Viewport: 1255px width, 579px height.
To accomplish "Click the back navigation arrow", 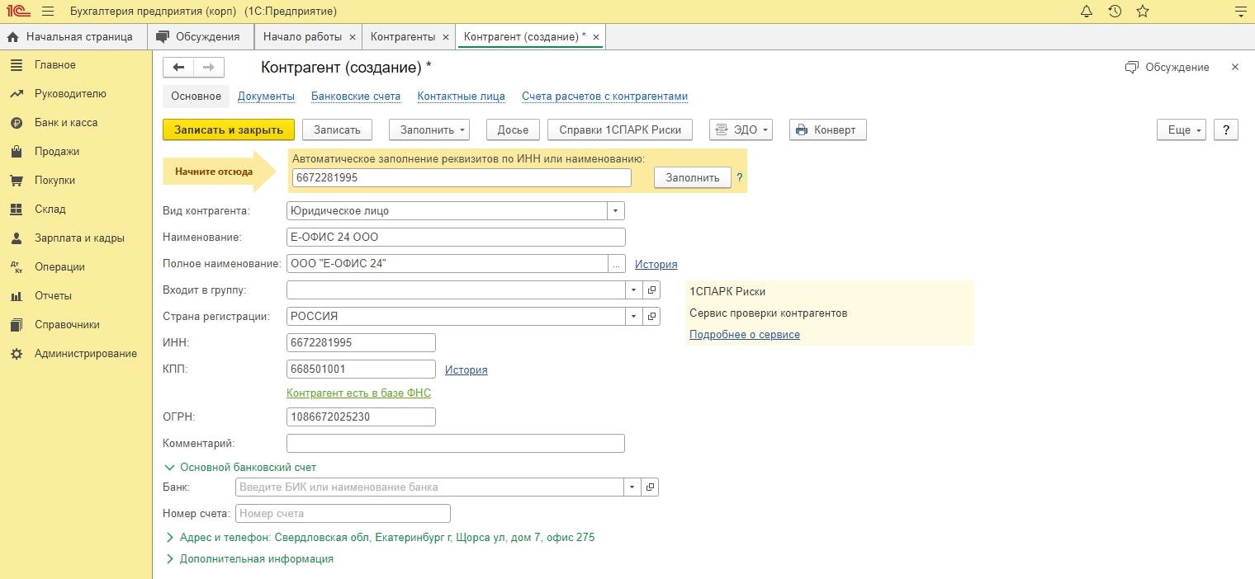I will pyautogui.click(x=178, y=68).
